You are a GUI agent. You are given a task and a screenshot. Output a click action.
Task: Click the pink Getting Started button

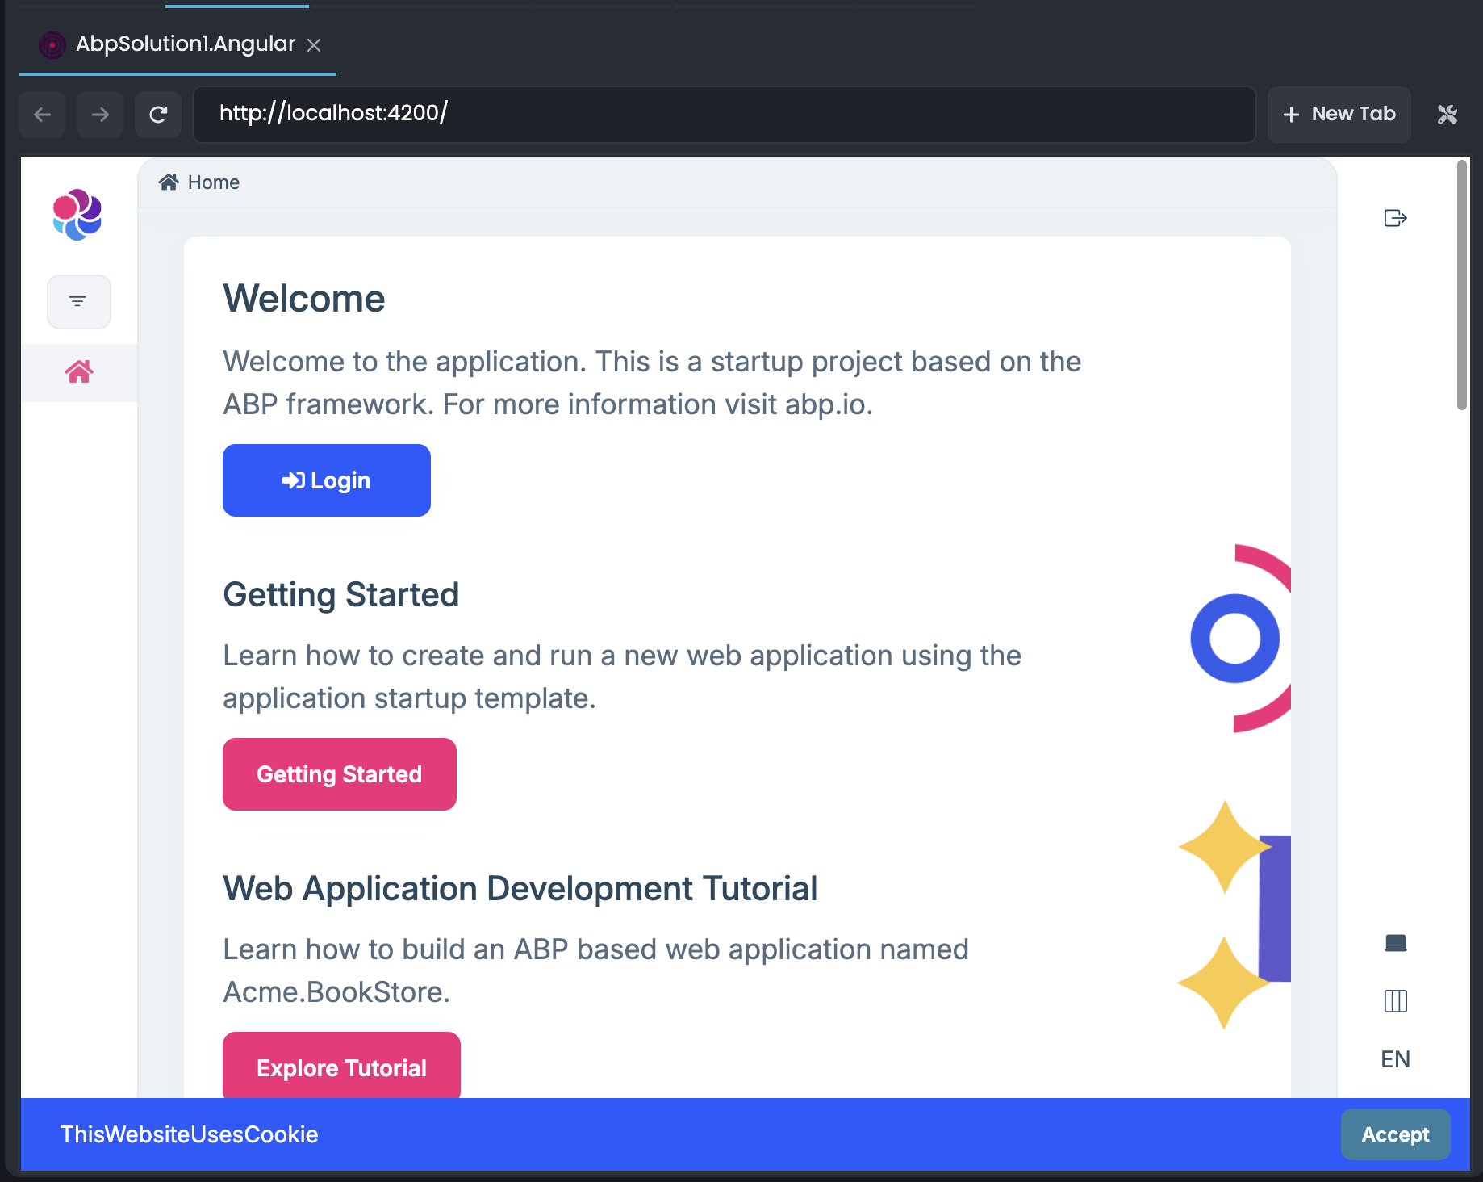pos(339,774)
